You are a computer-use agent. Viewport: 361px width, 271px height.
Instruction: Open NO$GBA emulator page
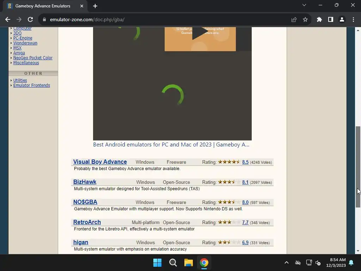[85, 202]
